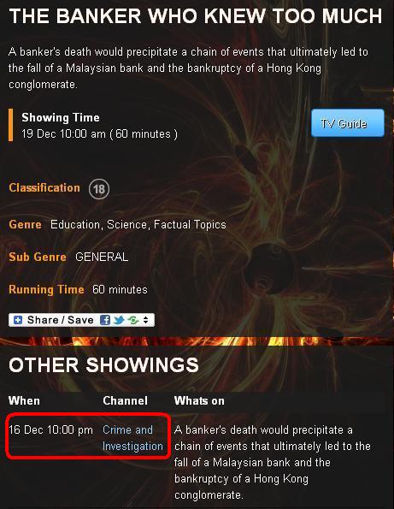
Task: Open the Crime and Investigation channel link
Action: click(x=132, y=438)
